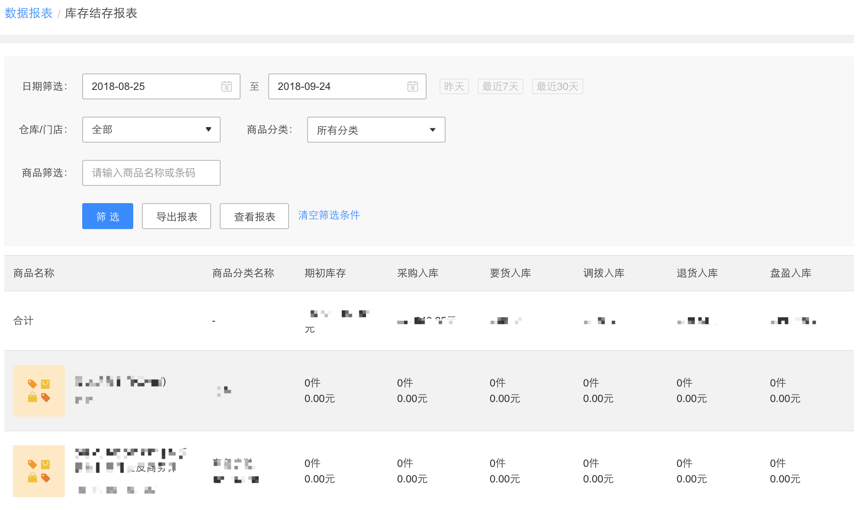Select the 最近7天 quick date filter
This screenshot has height=510, width=854.
coord(501,86)
